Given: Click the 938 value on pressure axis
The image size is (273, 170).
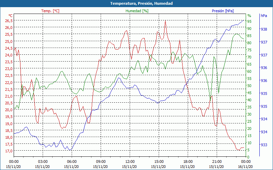Looking at the screenshot, I should [264, 29].
